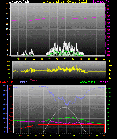Click the "29.5" value on the barometer axis
The height and width of the screenshot is (139, 117).
coord(108,30)
